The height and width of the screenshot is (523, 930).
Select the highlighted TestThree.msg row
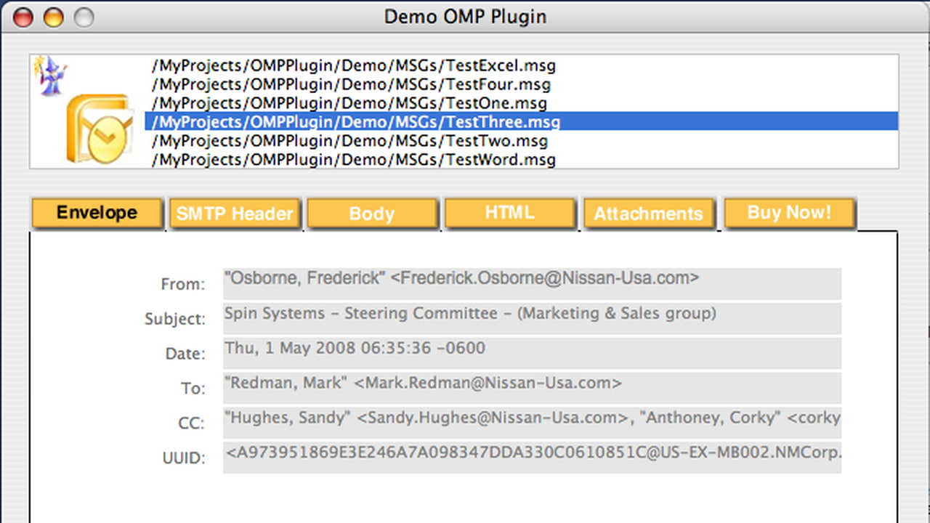coord(522,122)
